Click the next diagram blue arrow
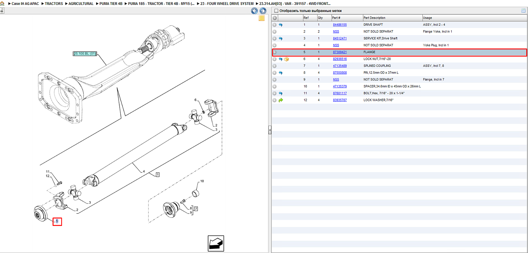Viewport: 528px width, 253px height. click(263, 11)
